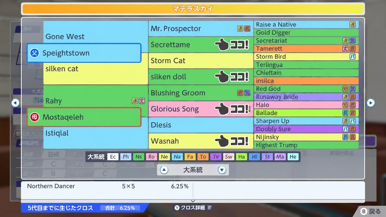Viewport: 386px width, 217px height.
Task: Select the Mr. Prospector cell
Action: coord(201,29)
